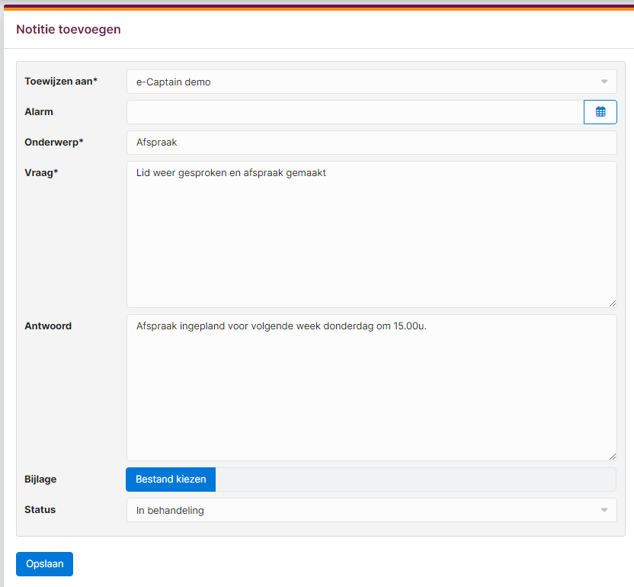This screenshot has height=587, width=634.
Task: Click the Toewijzen aan label
Action: pos(61,82)
